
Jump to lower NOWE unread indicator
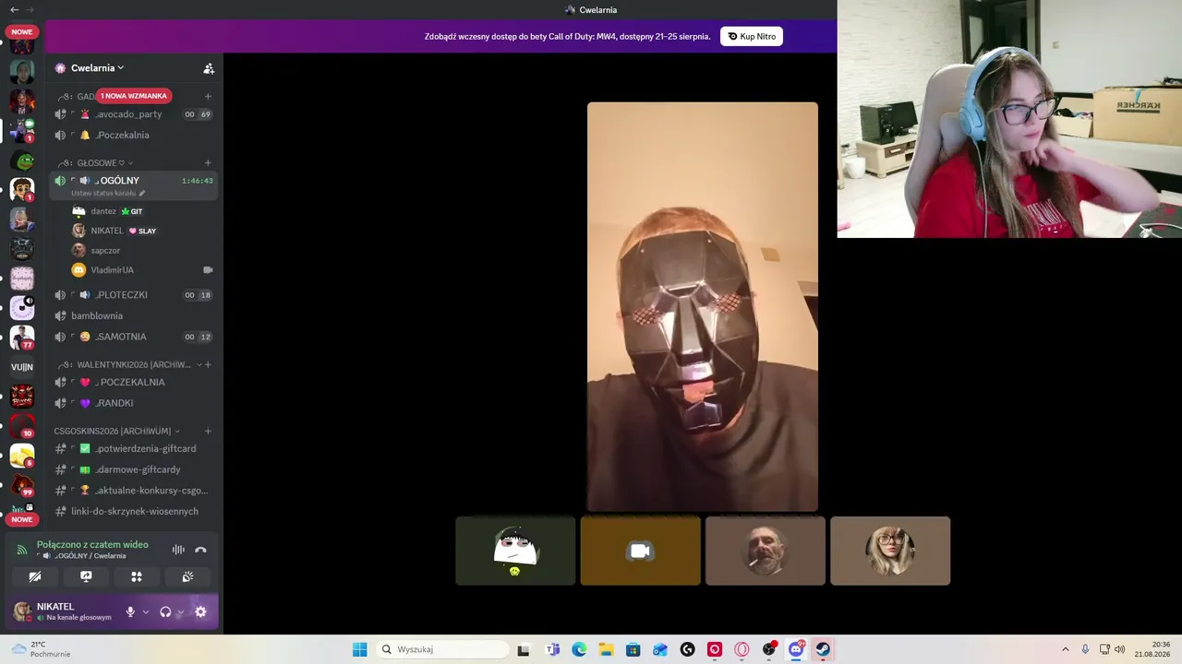(x=22, y=519)
